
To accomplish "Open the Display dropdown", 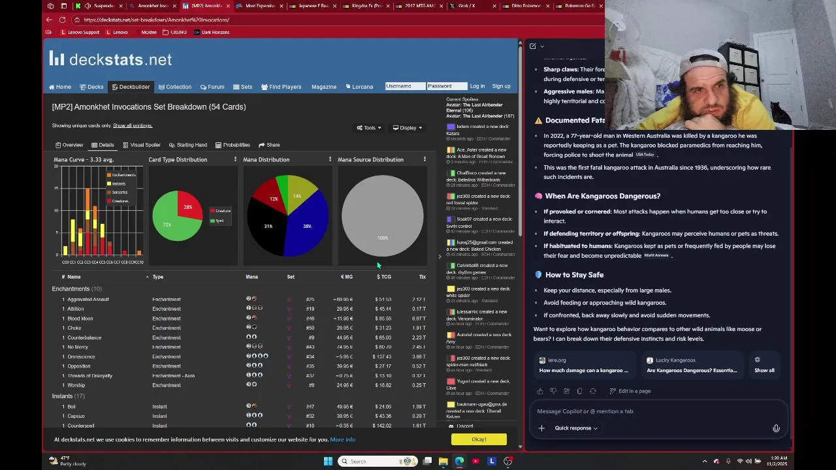I will click(408, 128).
